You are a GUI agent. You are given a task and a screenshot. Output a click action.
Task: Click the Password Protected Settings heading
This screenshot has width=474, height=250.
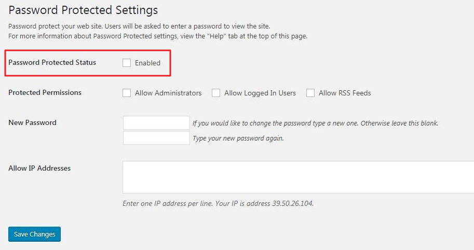click(83, 10)
